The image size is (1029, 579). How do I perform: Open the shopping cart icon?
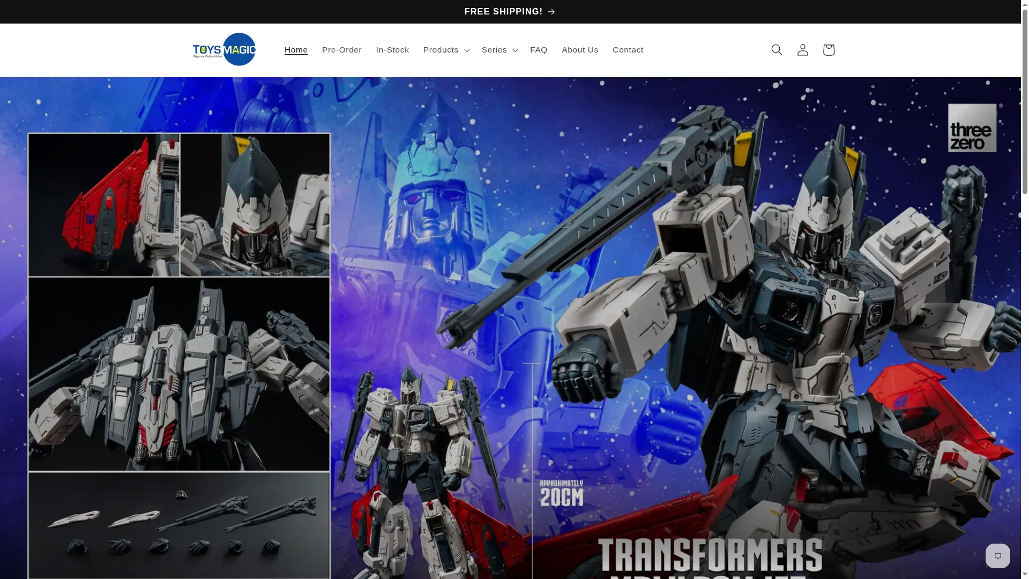point(828,50)
